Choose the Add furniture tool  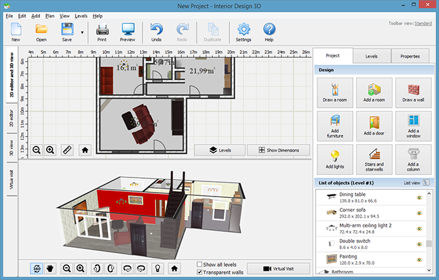point(335,126)
